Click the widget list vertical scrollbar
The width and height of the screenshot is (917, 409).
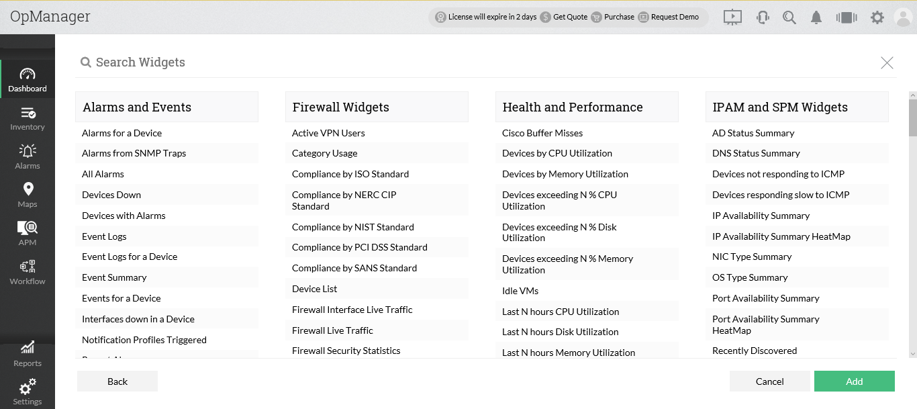pyautogui.click(x=912, y=118)
